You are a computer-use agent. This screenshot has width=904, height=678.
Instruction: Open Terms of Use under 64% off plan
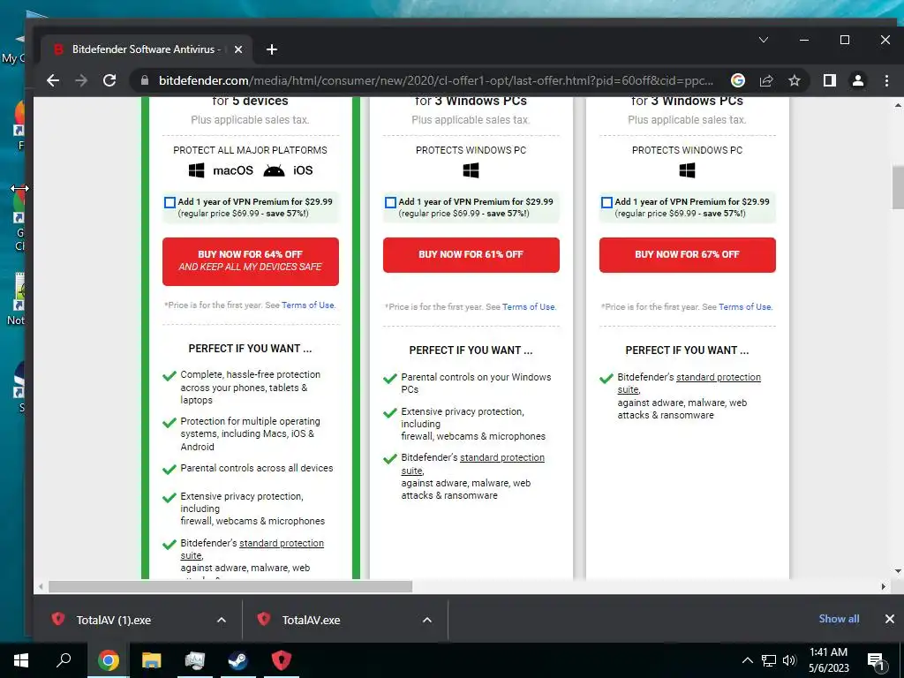click(308, 305)
